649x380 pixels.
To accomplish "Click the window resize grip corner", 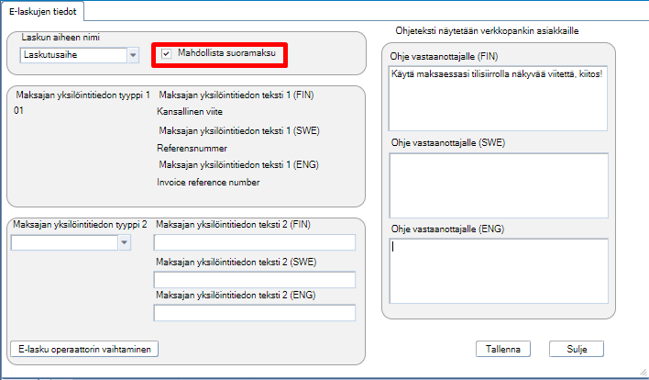I will coord(643,372).
